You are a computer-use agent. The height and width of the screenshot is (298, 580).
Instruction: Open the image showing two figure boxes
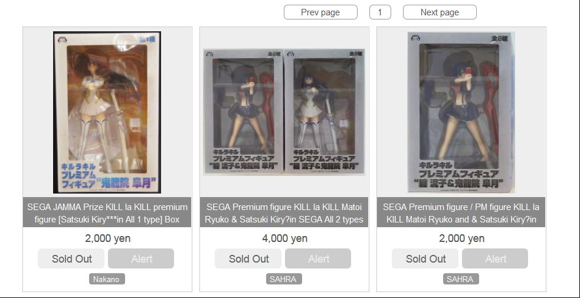click(x=284, y=112)
